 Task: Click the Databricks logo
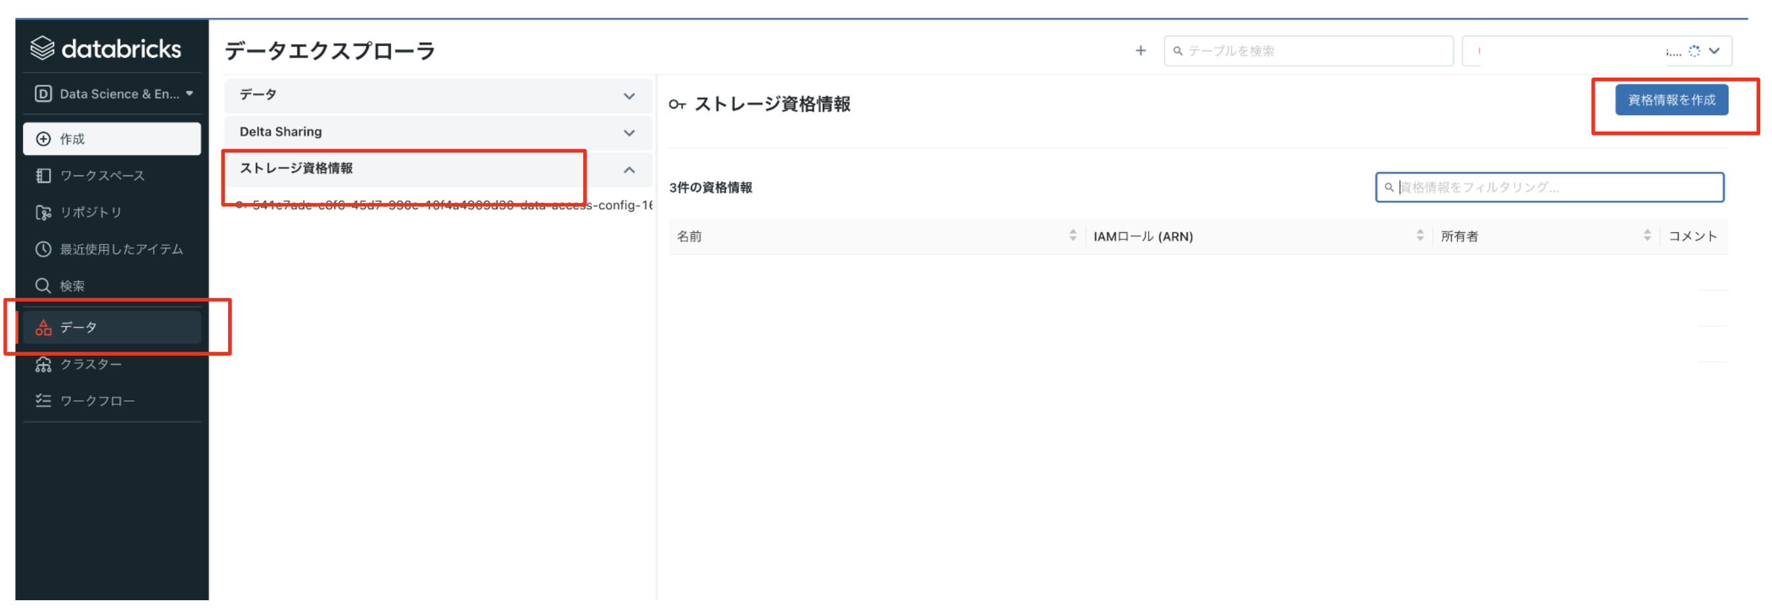(x=106, y=49)
